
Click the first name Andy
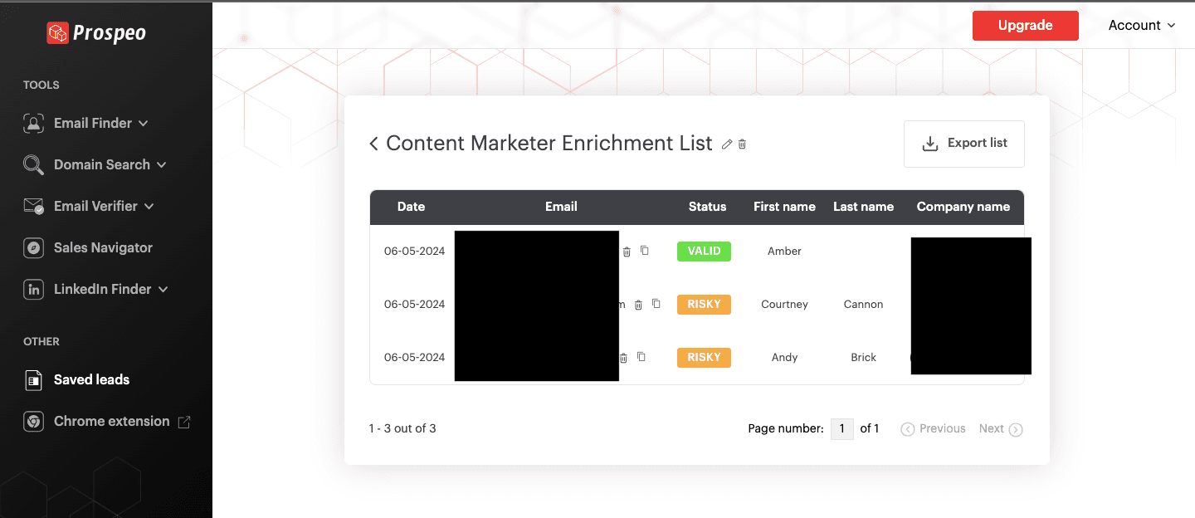tap(784, 357)
